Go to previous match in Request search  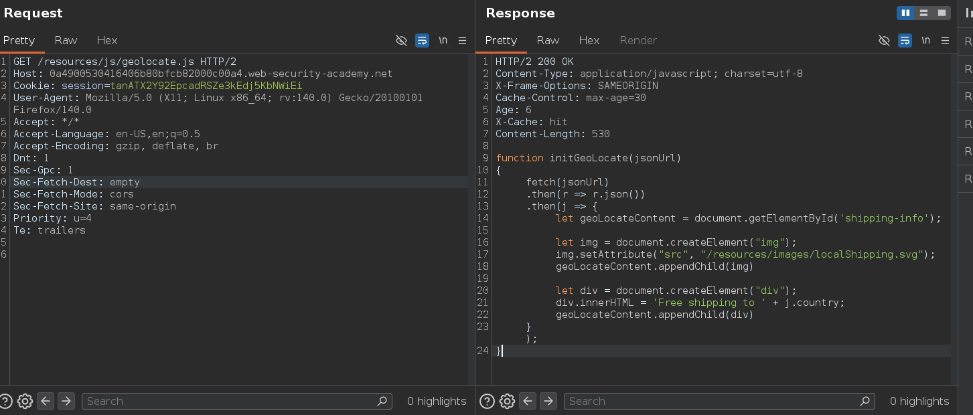pos(46,401)
